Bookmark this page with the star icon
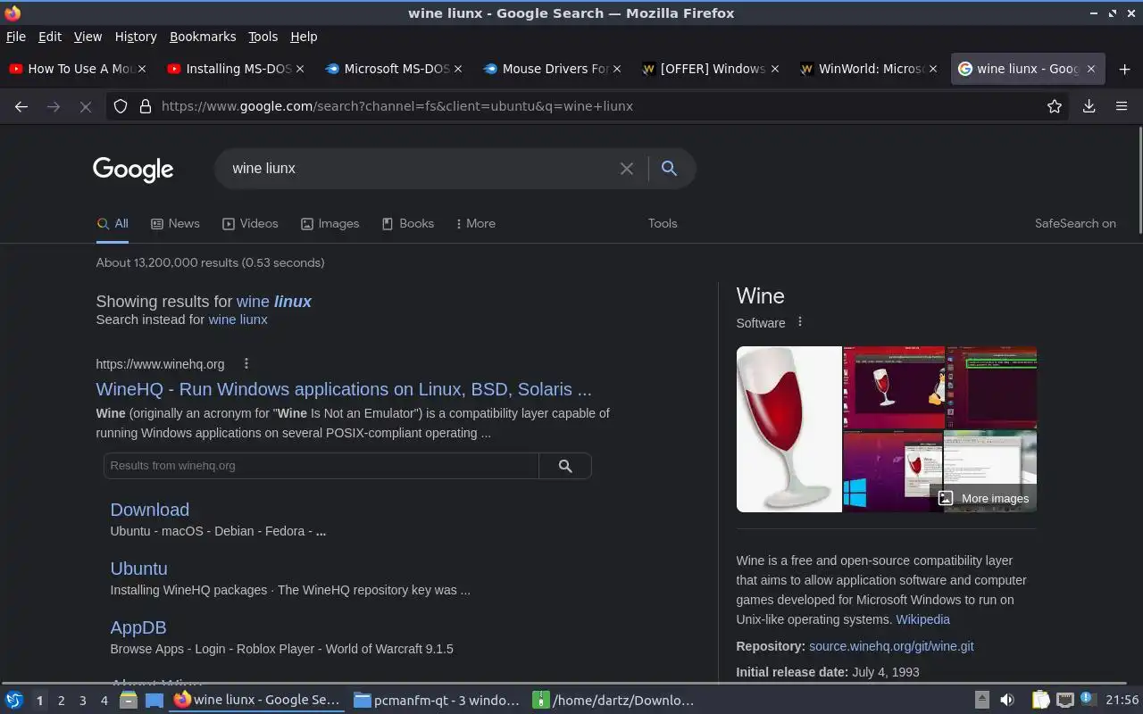The height and width of the screenshot is (714, 1143). coord(1055,106)
